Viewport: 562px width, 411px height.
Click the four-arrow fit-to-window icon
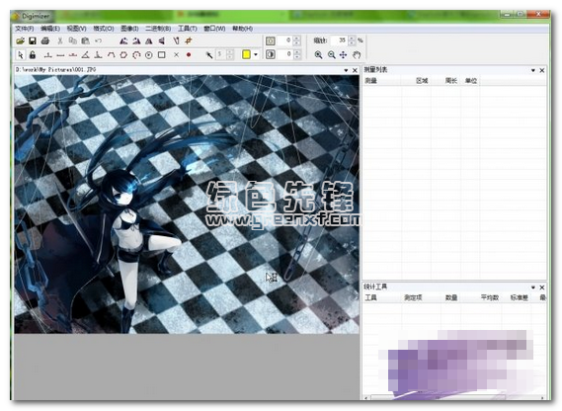tap(344, 55)
